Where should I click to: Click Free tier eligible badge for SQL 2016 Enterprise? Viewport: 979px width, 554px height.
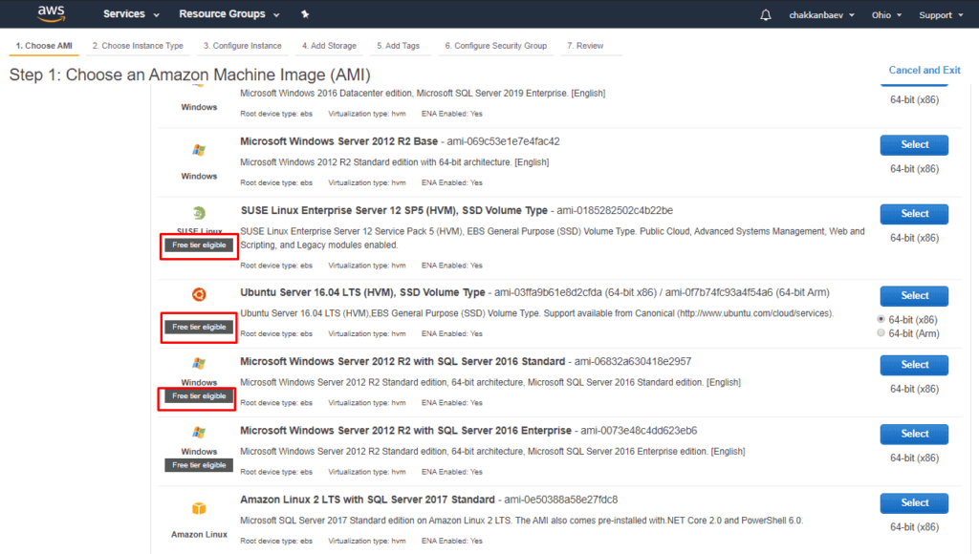click(199, 465)
